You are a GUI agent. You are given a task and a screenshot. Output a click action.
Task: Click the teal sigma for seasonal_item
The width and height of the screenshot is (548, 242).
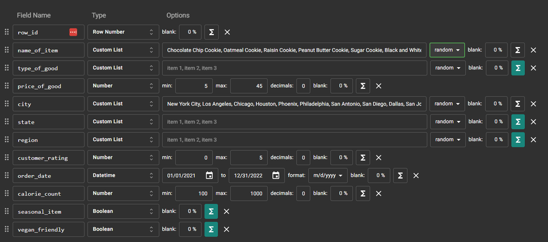pyautogui.click(x=211, y=211)
